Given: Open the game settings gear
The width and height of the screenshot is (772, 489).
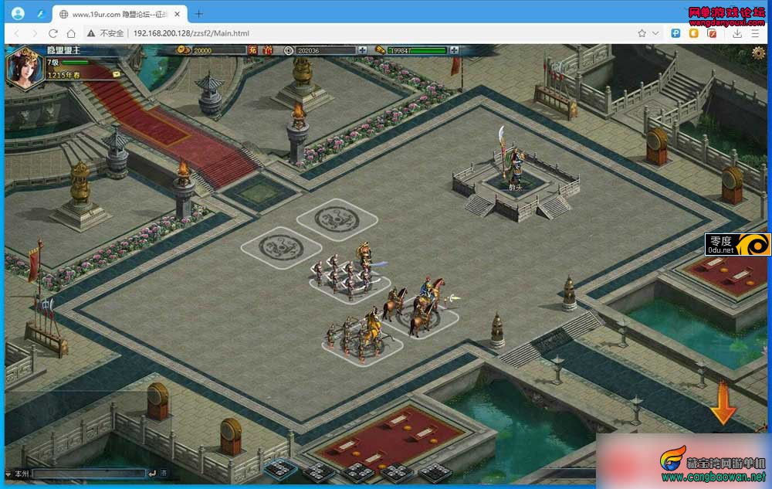Looking at the screenshot, I should [758, 53].
